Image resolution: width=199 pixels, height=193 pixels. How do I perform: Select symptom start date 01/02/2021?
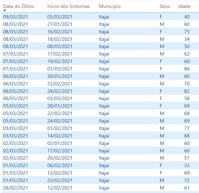pyautogui.click(x=60, y=128)
